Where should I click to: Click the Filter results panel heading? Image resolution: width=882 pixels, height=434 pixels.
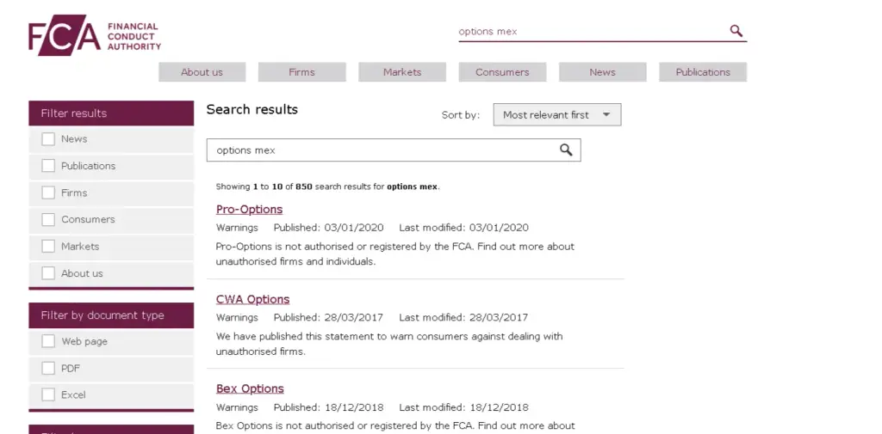tap(111, 113)
